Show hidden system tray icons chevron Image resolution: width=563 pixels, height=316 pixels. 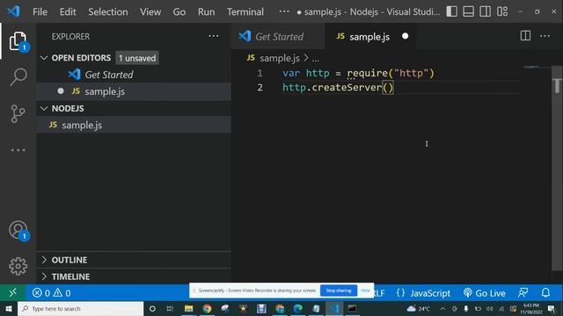click(x=442, y=309)
